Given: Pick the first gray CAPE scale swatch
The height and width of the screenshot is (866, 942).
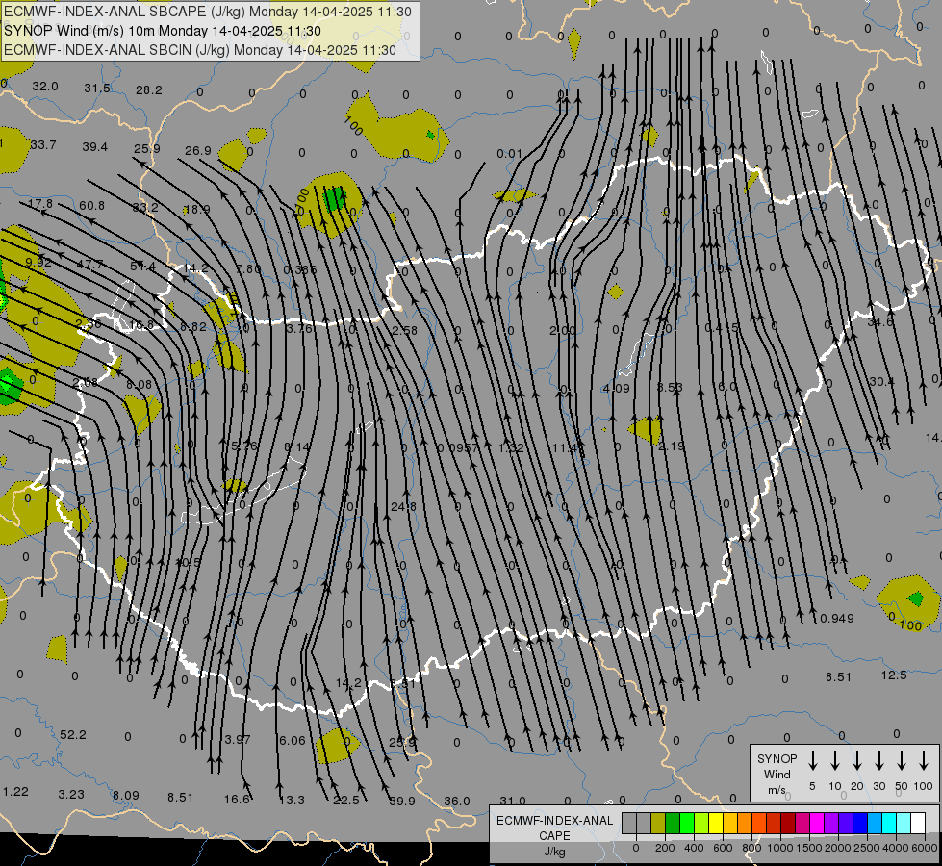Looking at the screenshot, I should 629,824.
